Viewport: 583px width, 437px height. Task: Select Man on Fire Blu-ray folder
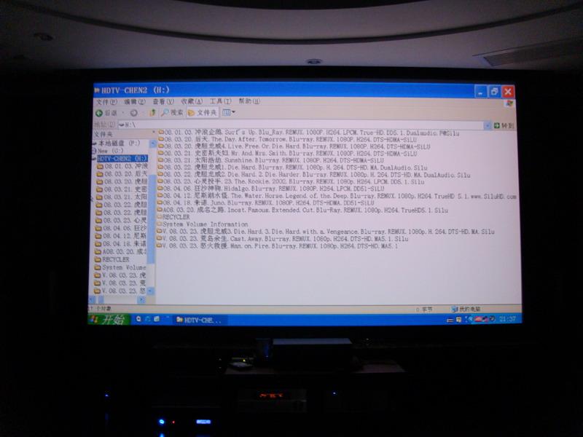click(277, 245)
